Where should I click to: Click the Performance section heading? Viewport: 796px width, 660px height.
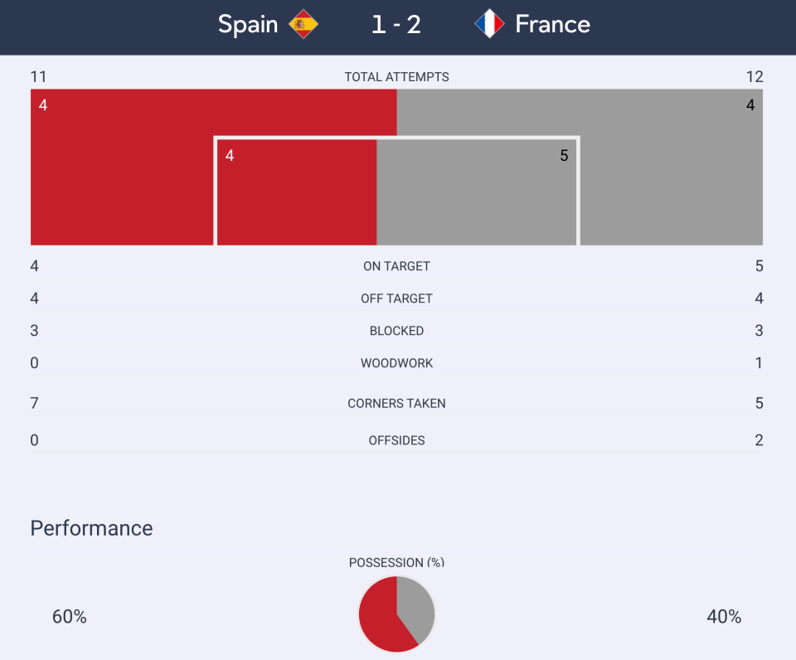[x=91, y=528]
